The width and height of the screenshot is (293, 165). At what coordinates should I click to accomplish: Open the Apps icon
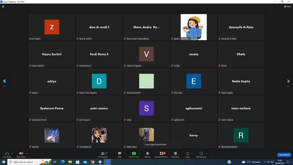(187, 154)
